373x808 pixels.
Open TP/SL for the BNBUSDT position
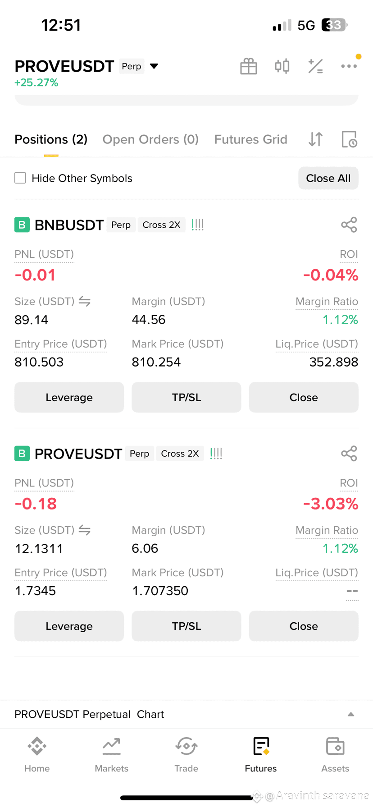pyautogui.click(x=186, y=397)
